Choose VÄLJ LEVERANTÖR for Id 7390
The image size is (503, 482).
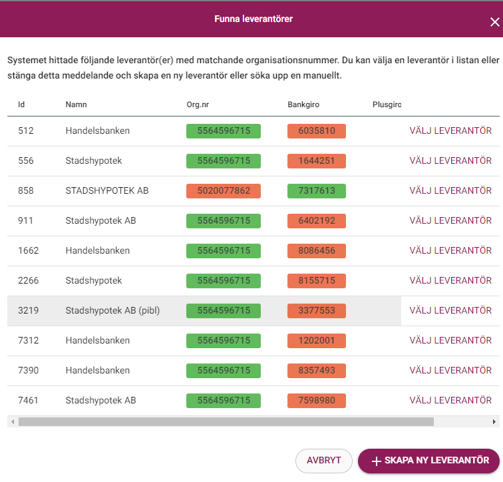coord(450,370)
